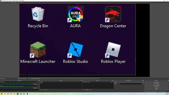
Task: Click the Roblox Player icon in preview
Action: click(113, 50)
